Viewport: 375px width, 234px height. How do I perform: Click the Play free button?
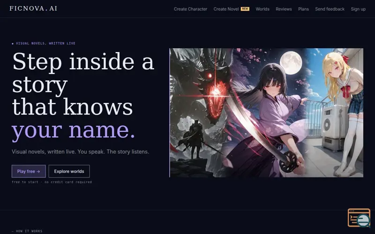[x=29, y=171]
